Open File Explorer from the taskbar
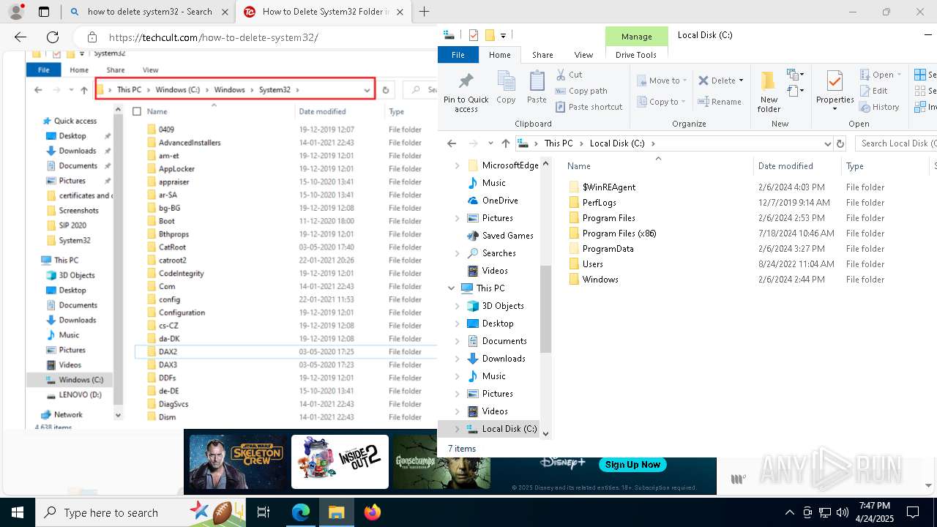Screen dimensions: 937x527 tap(337, 512)
